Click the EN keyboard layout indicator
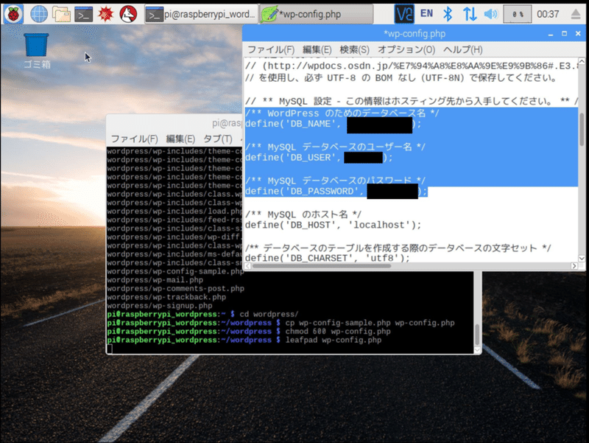 click(x=426, y=14)
